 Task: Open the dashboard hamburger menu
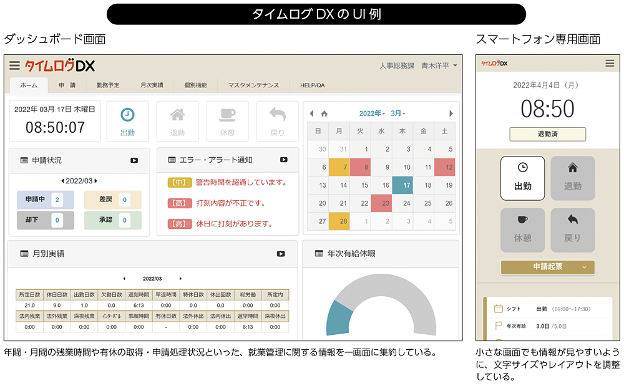click(14, 65)
